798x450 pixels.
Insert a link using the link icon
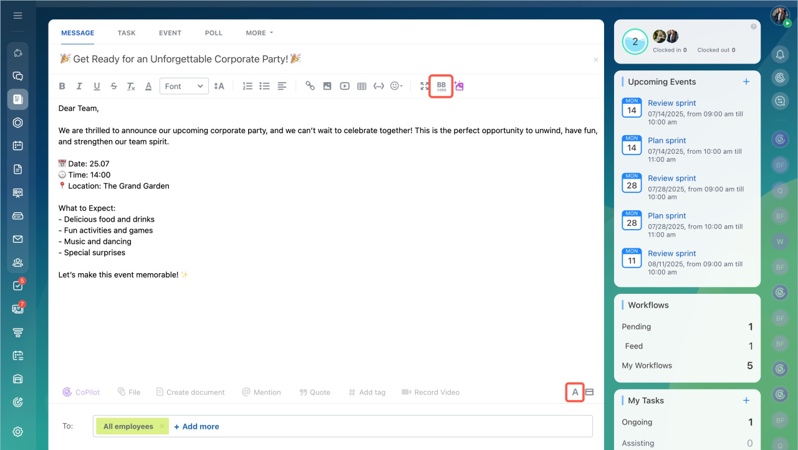(x=310, y=87)
